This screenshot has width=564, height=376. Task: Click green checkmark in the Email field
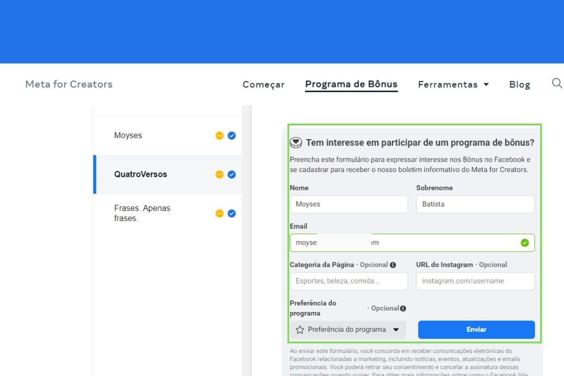click(x=525, y=243)
